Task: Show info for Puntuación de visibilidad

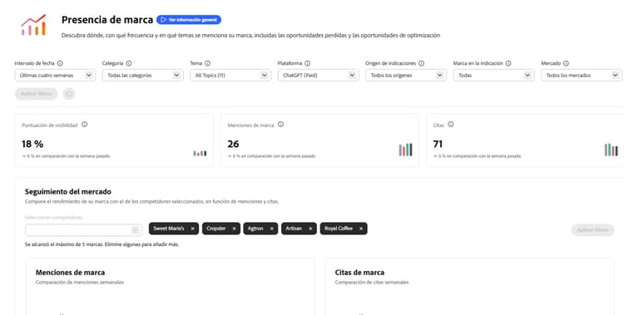Action: point(84,125)
